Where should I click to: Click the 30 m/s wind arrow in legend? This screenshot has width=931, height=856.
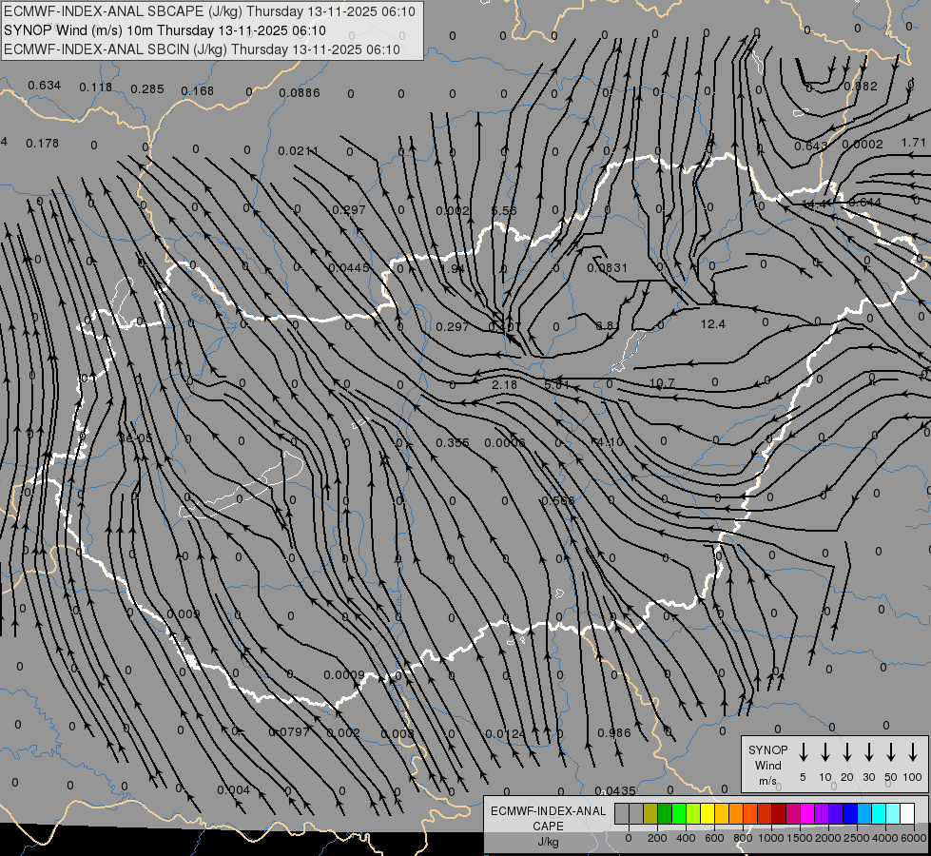click(868, 751)
